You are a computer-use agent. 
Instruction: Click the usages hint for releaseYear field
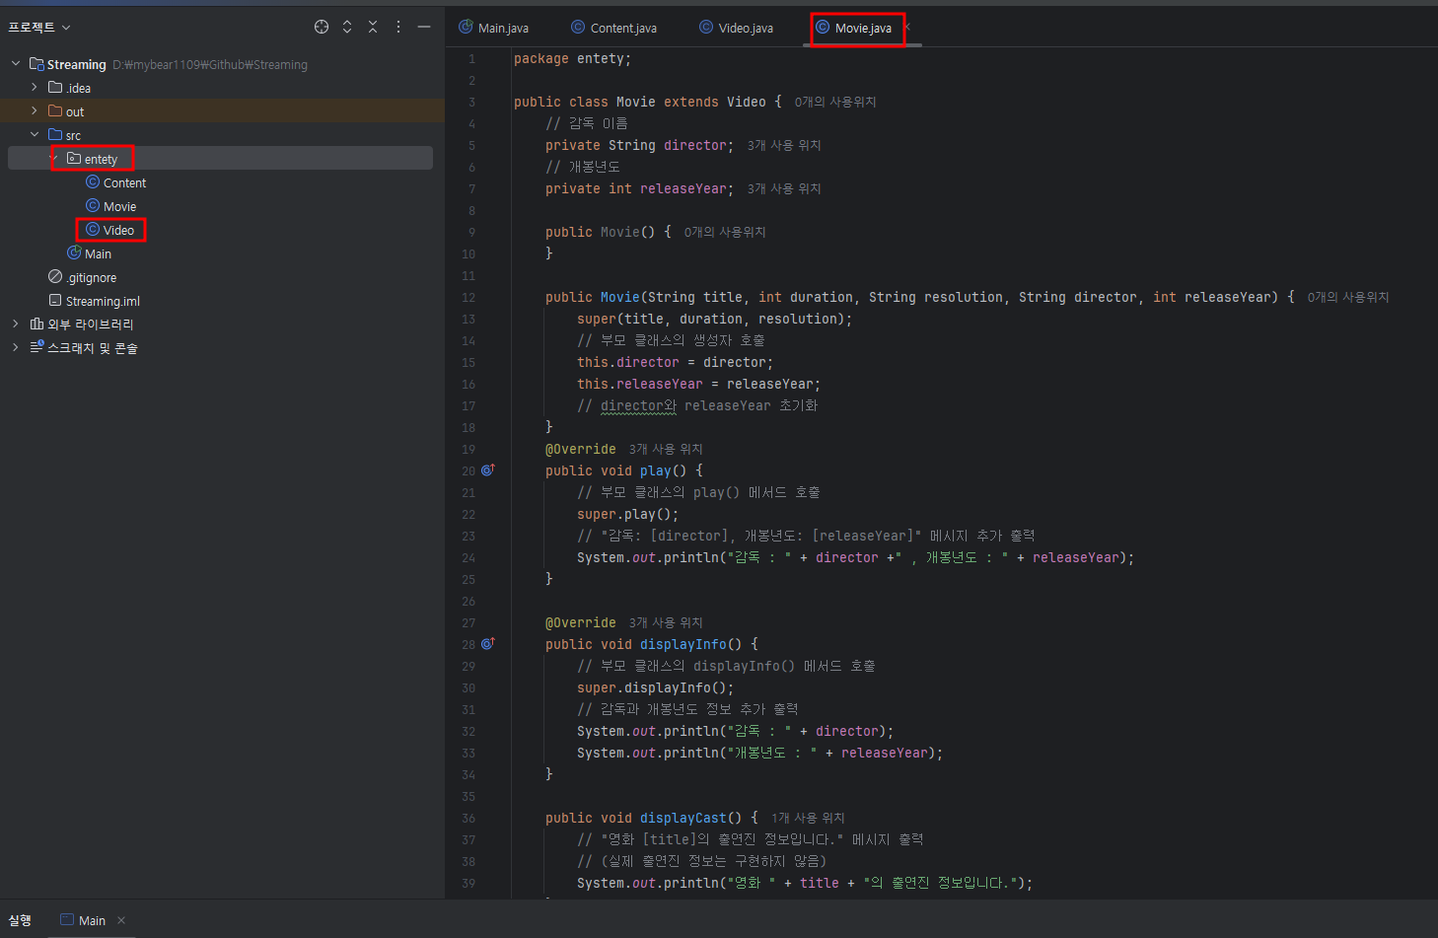tap(784, 188)
